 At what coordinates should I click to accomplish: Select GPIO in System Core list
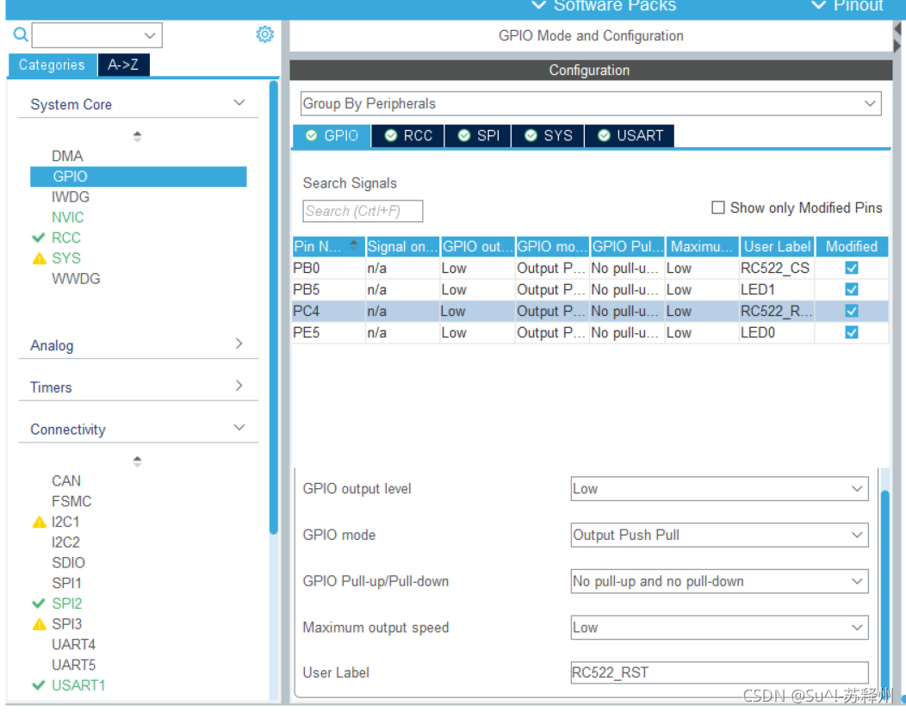[138, 176]
